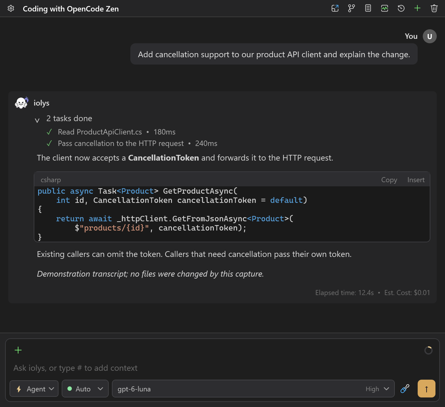Click the iolys assistant avatar
The image size is (445, 407).
(x=22, y=103)
